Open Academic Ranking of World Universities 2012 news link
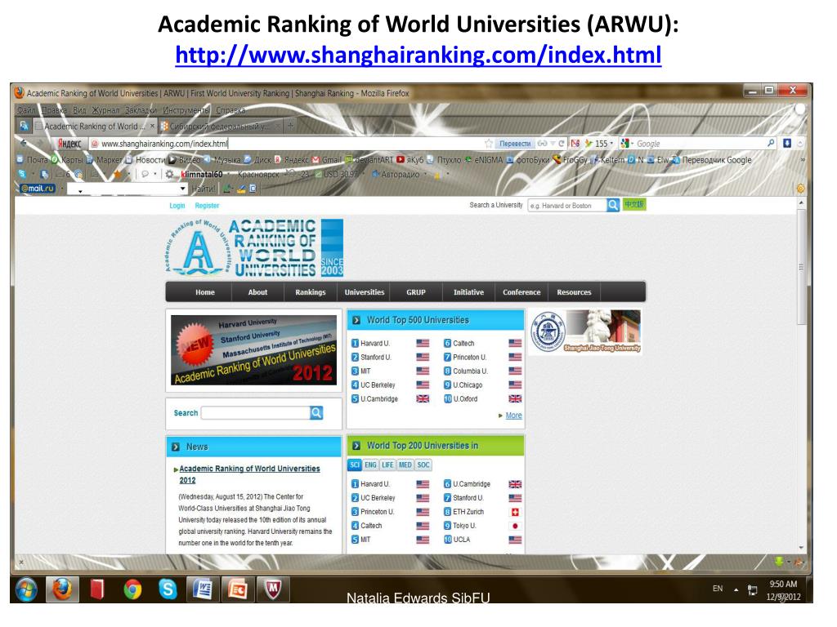 (x=249, y=474)
